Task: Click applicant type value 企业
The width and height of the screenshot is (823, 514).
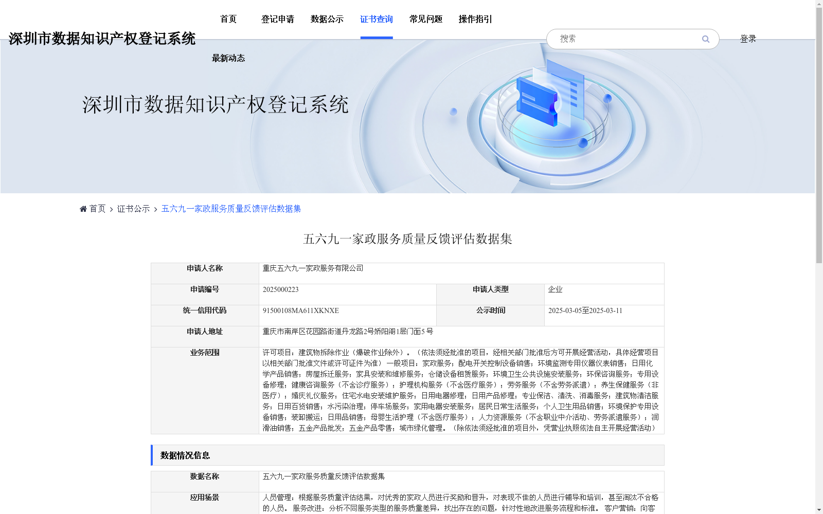Action: 555,289
